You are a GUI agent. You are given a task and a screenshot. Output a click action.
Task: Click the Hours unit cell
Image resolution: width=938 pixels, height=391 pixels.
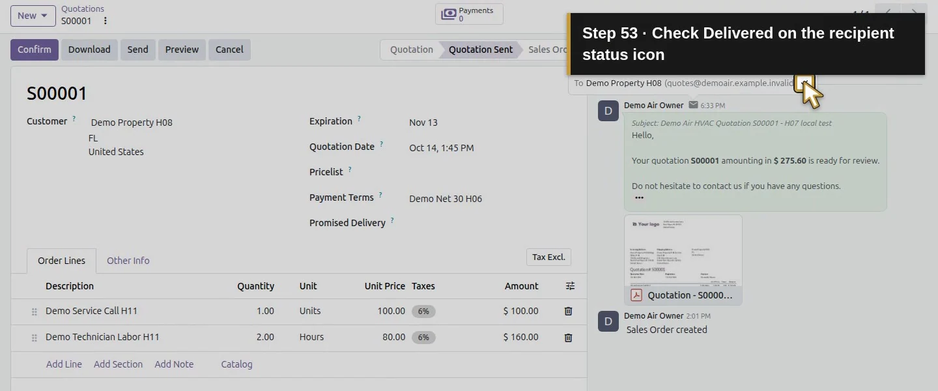(311, 338)
